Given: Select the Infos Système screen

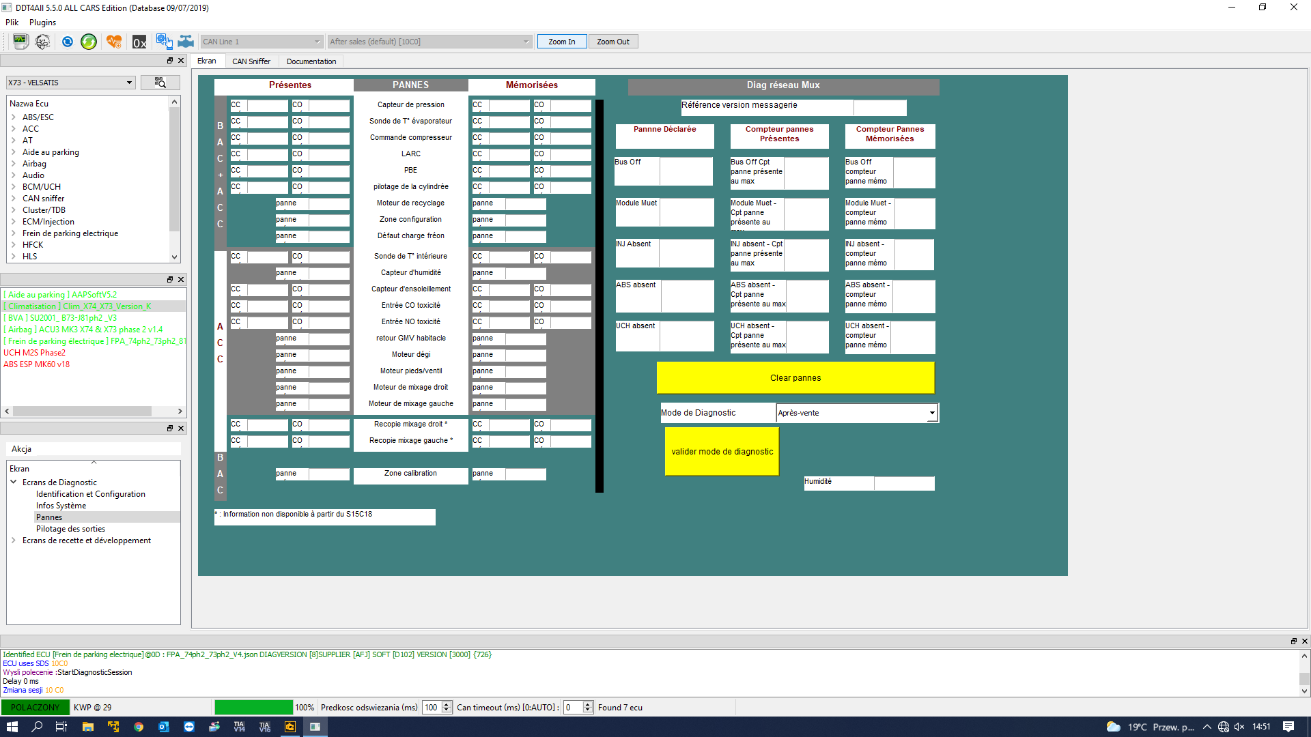Looking at the screenshot, I should pos(61,506).
